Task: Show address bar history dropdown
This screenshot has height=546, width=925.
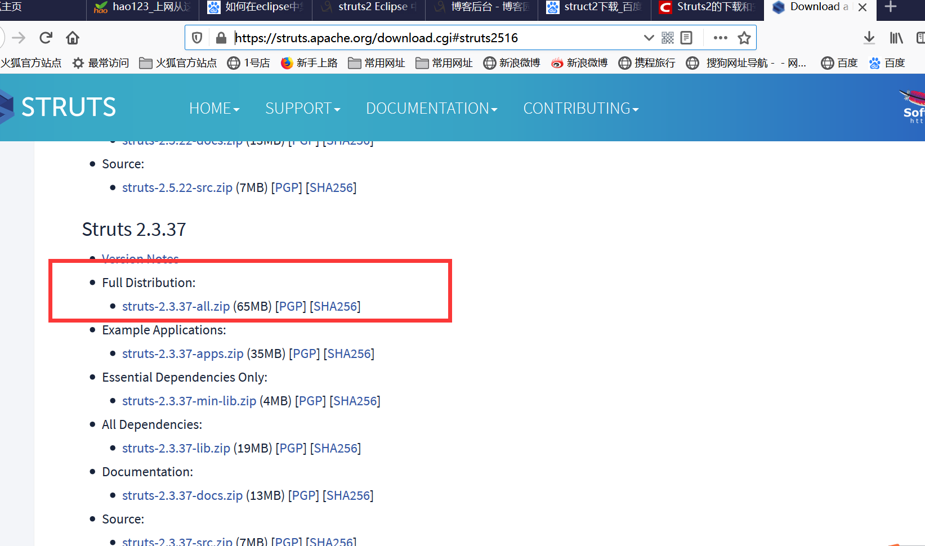Action: 649,38
